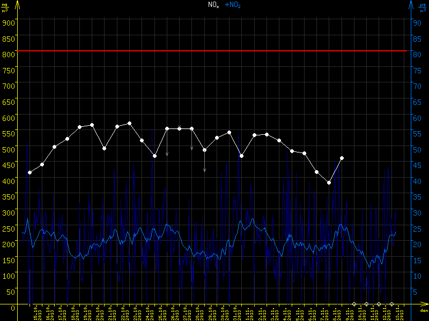Select the 15.10.2013 date label

(x=37, y=314)
